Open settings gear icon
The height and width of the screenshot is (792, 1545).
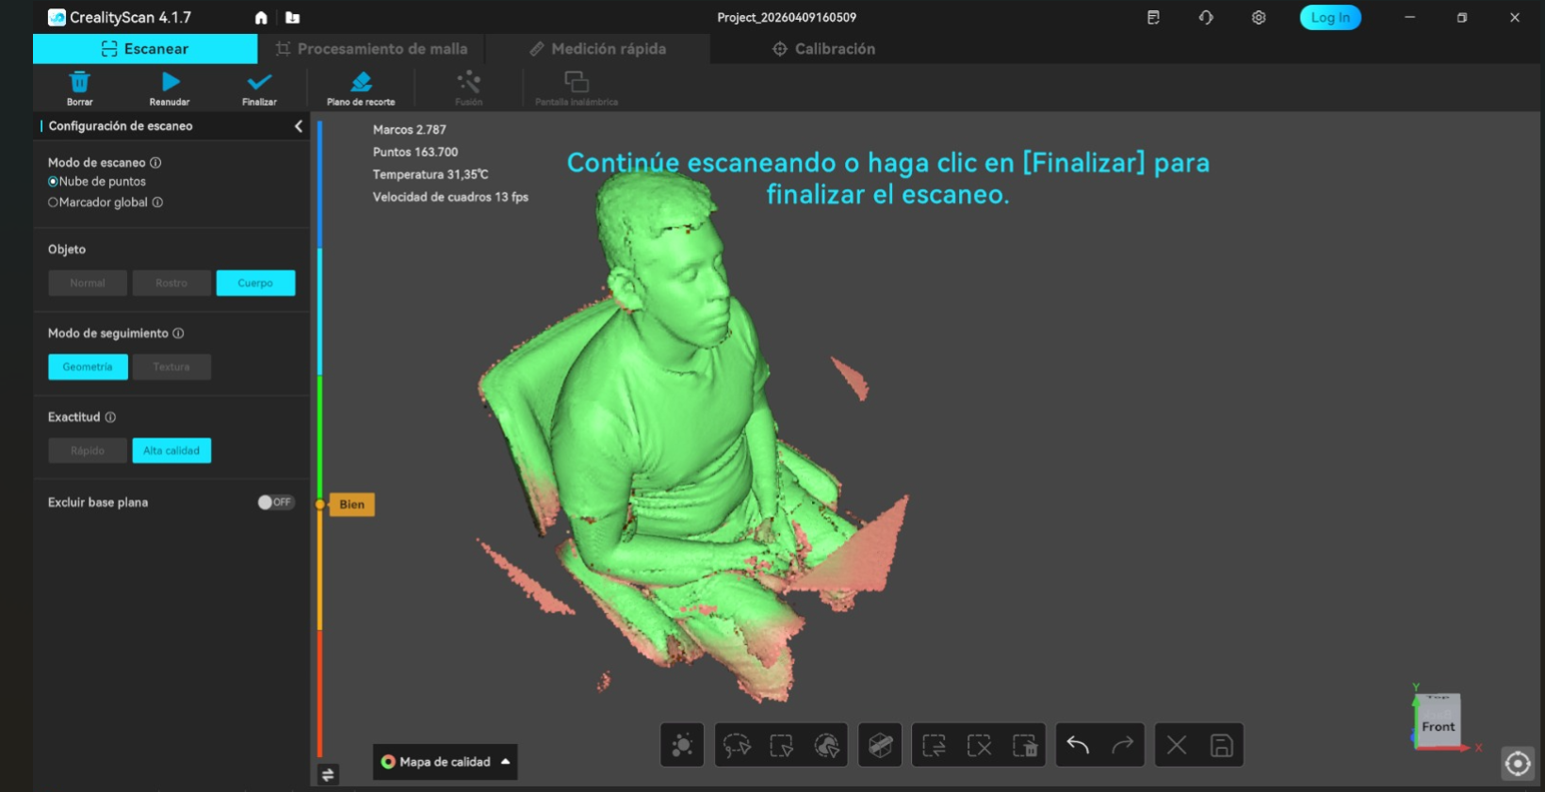coord(1259,18)
